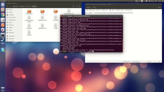Click the current AimTux breadcrumb in Files
The width and height of the screenshot is (164, 92).
click(x=34, y=6)
